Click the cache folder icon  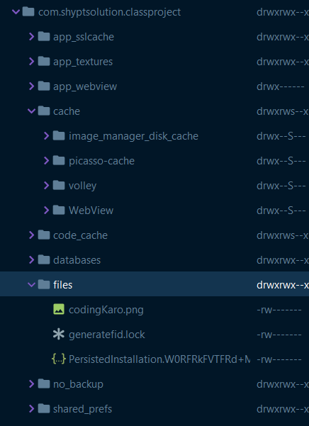[x=44, y=111]
